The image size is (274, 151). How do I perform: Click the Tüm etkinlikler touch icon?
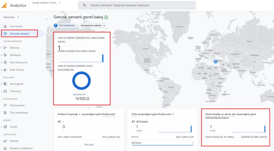pyautogui.click(x=5, y=113)
